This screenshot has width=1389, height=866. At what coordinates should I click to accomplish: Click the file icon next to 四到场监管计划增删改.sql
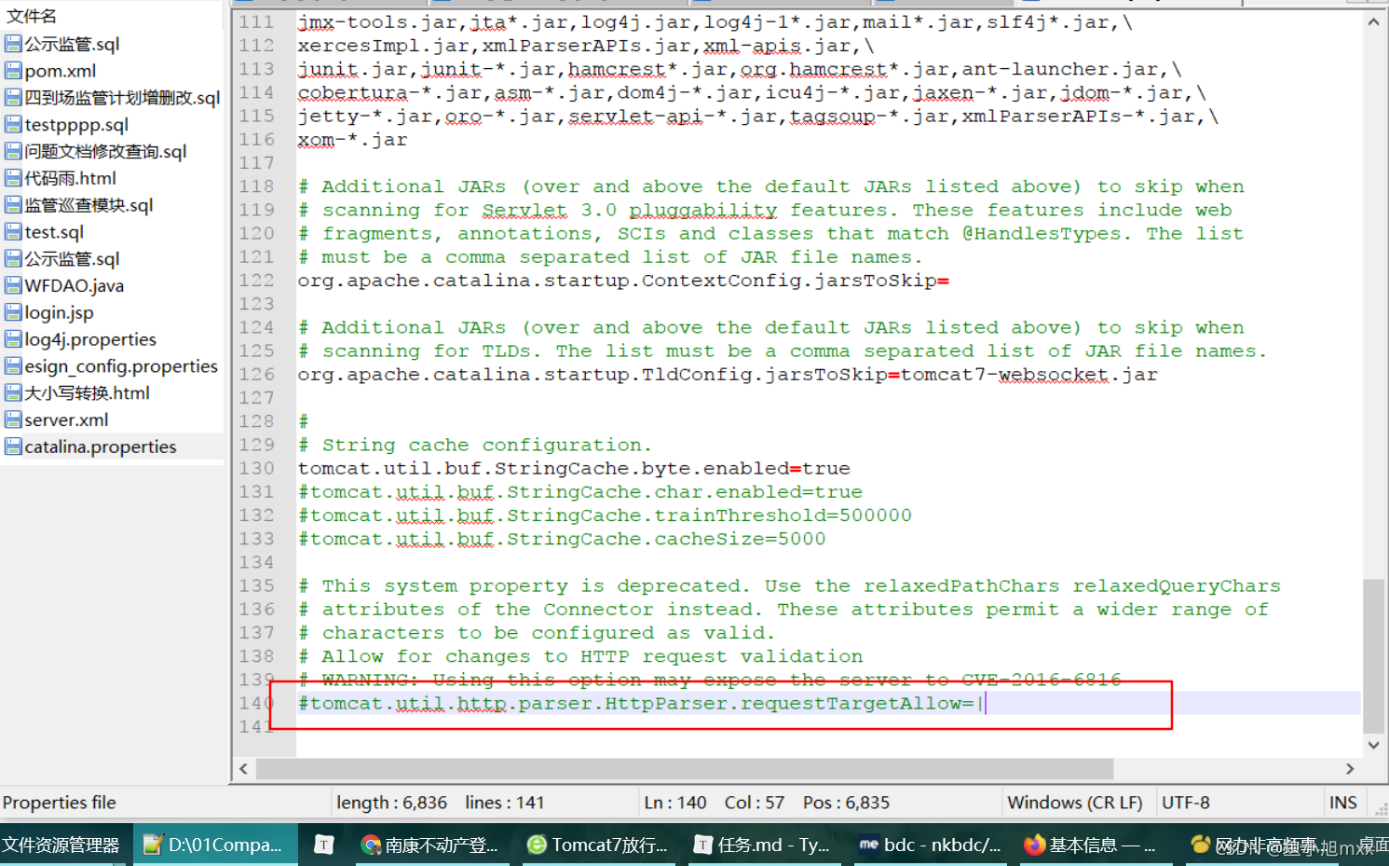(x=13, y=98)
